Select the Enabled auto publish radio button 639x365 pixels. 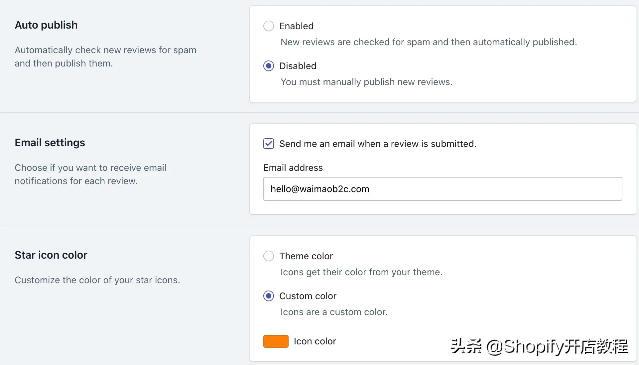click(269, 26)
